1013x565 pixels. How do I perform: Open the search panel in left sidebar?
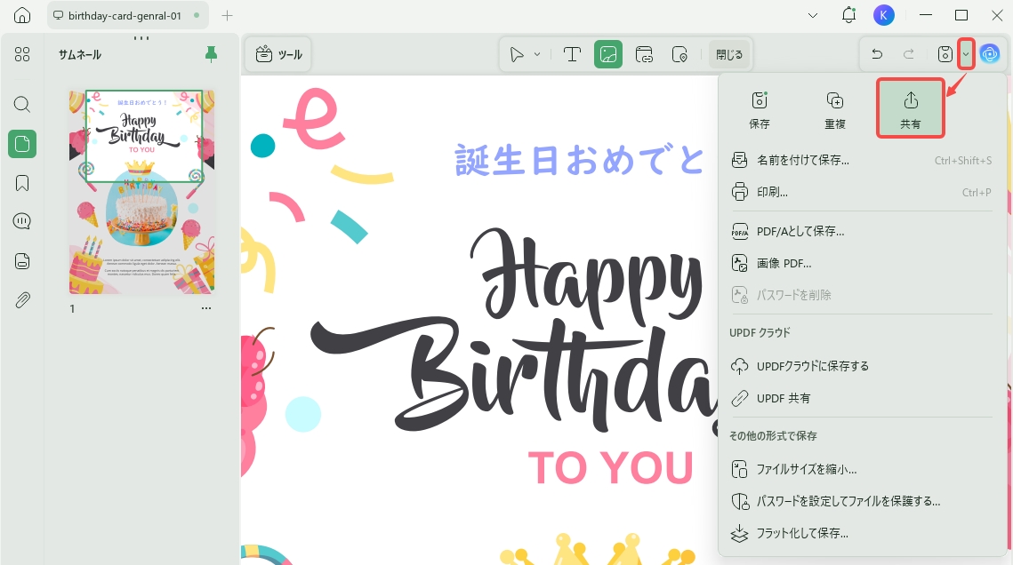22,104
